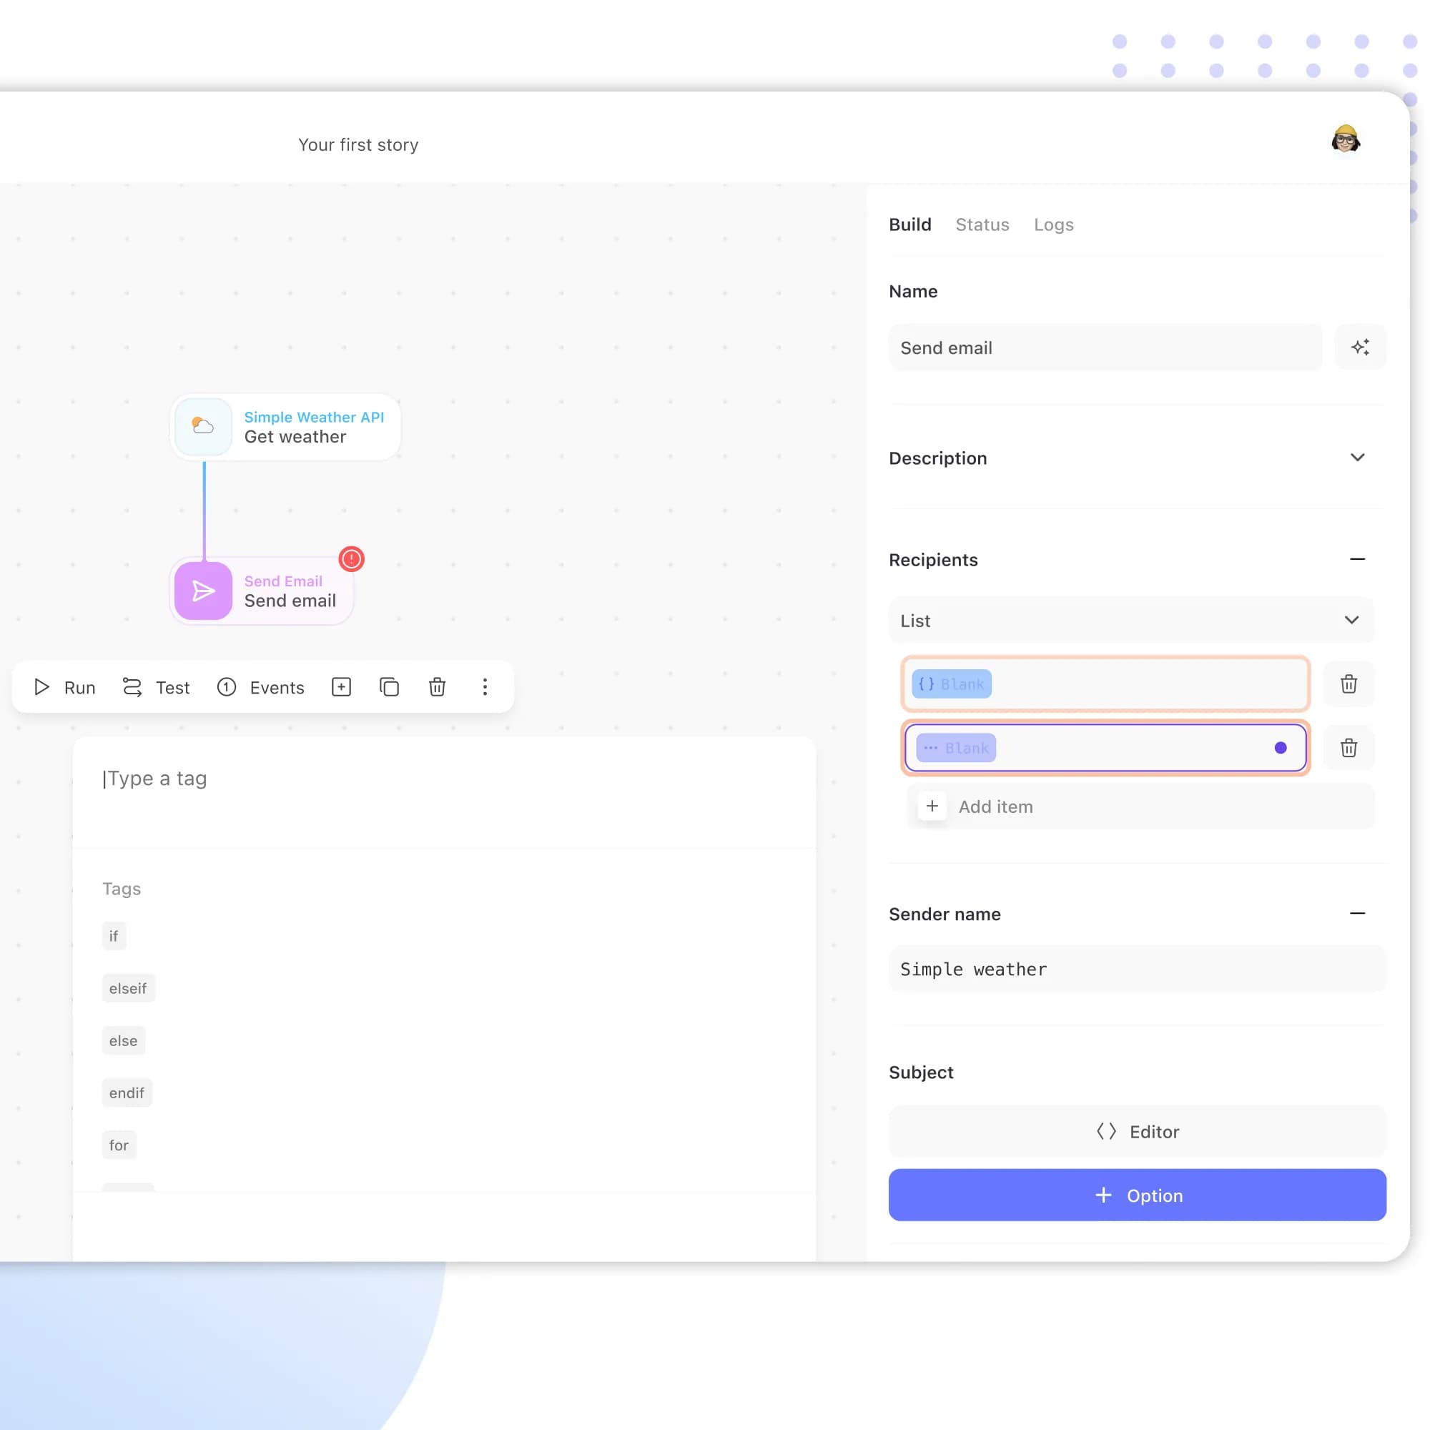1430x1430 pixels.
Task: Collapse the Sender name section
Action: pos(1357,913)
